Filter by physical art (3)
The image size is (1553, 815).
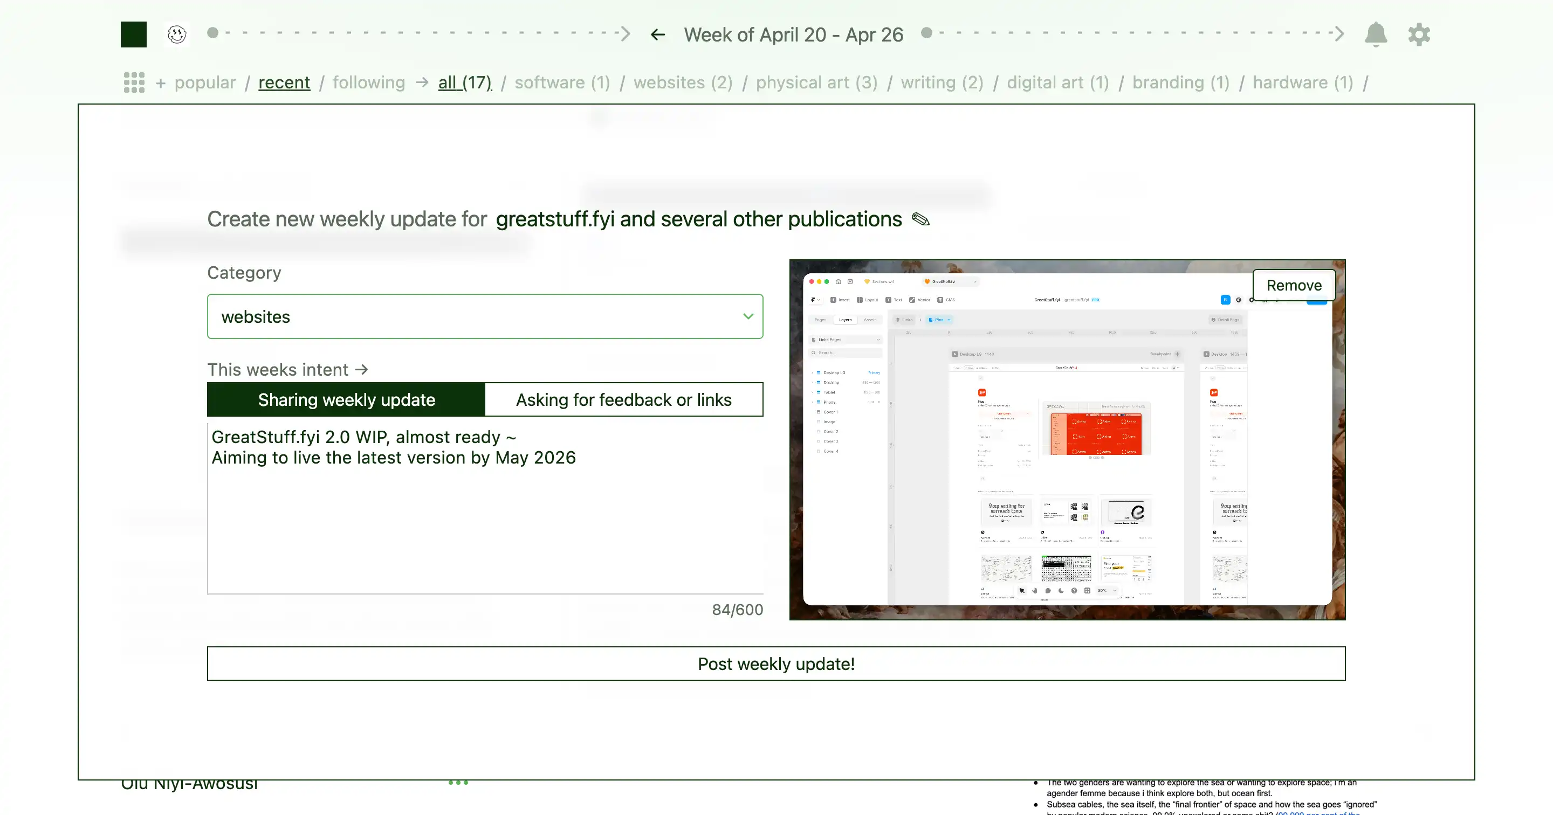pos(817,82)
